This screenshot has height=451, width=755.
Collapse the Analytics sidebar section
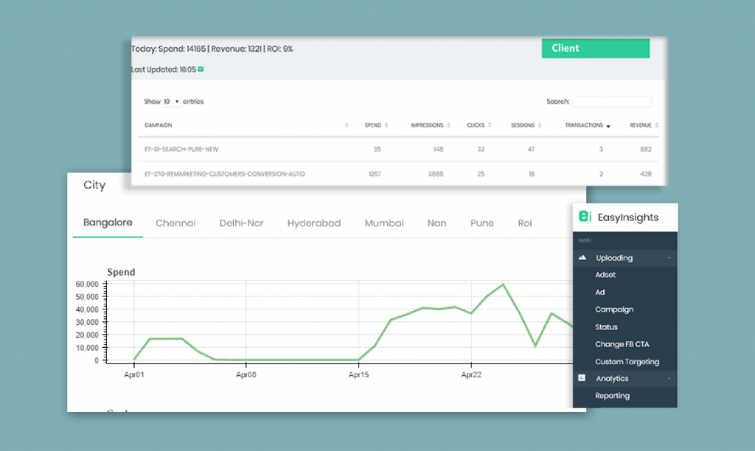[669, 379]
